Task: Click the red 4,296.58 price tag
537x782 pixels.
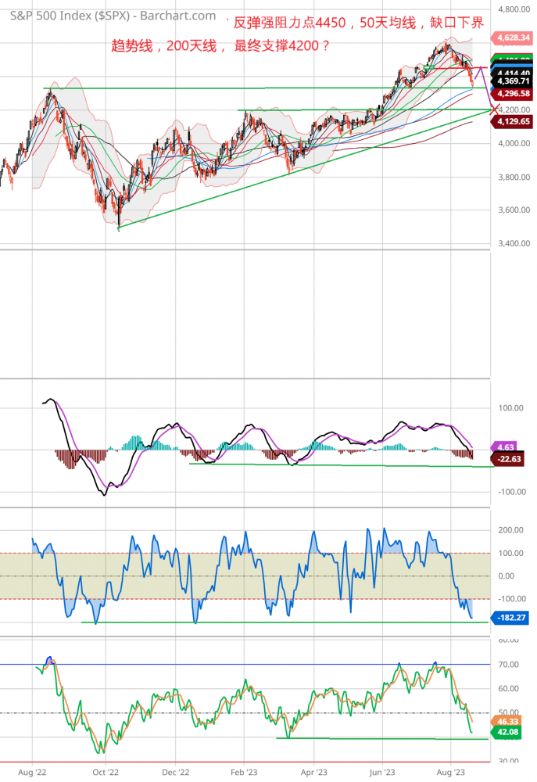Action: tap(512, 94)
